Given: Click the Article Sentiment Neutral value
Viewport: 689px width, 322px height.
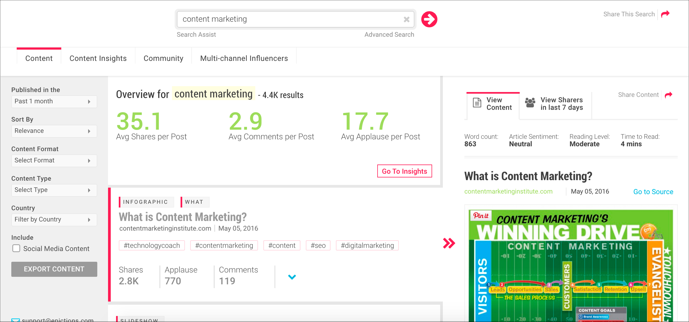Looking at the screenshot, I should coord(520,144).
